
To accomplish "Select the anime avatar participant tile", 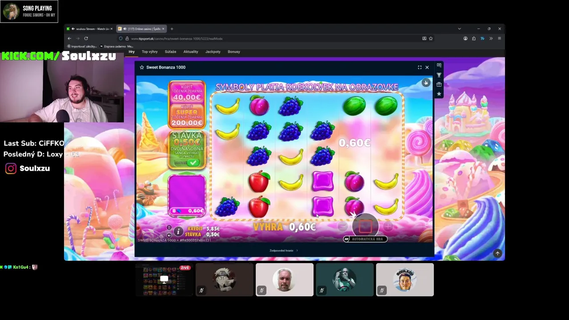I will pos(224,280).
